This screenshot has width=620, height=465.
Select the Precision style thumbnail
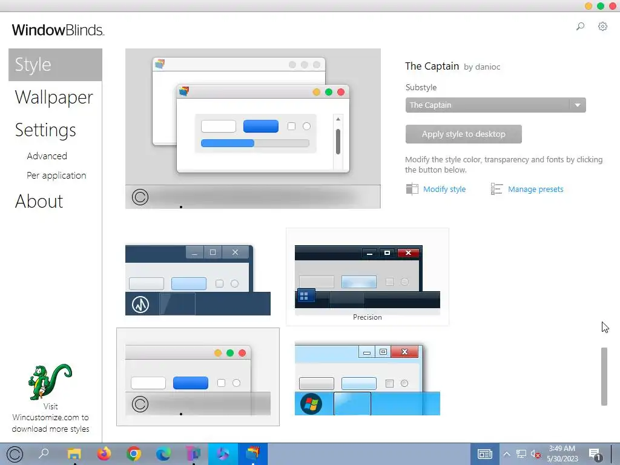coord(368,277)
